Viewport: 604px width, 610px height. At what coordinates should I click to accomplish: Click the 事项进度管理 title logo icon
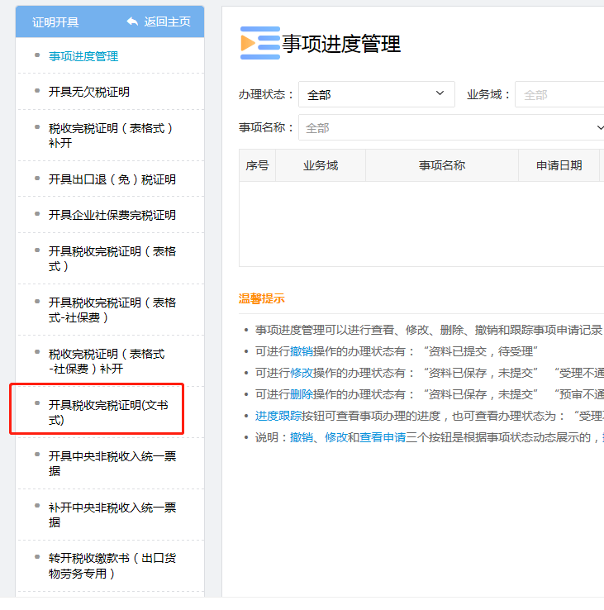click(x=259, y=43)
